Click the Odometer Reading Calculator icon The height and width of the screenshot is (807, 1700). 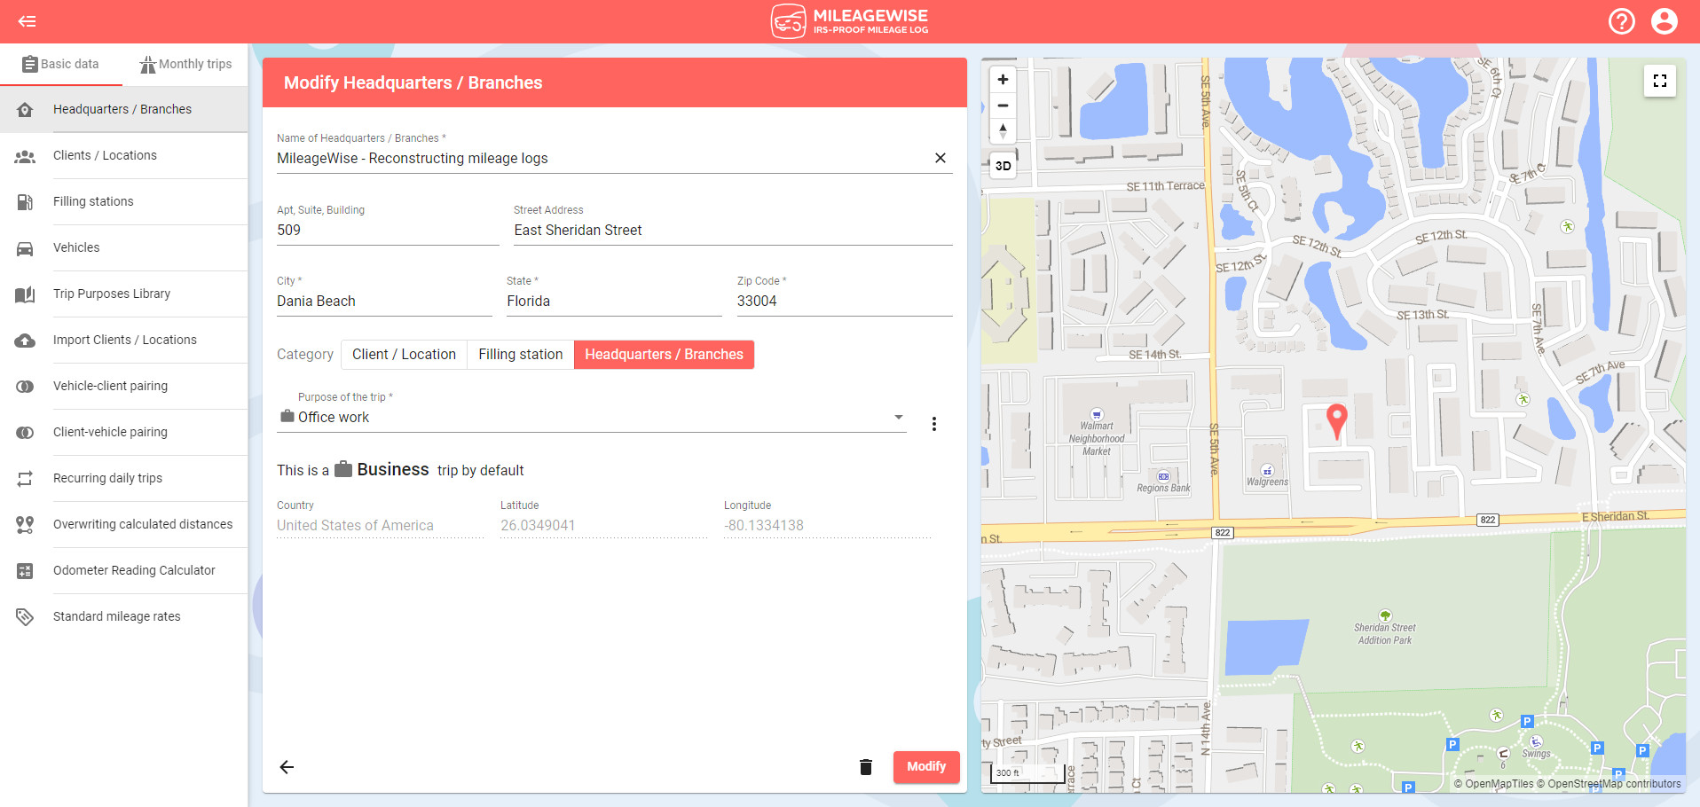(x=25, y=571)
